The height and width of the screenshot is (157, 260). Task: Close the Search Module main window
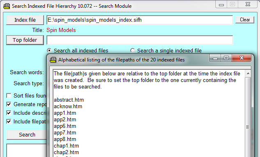click(x=248, y=4)
